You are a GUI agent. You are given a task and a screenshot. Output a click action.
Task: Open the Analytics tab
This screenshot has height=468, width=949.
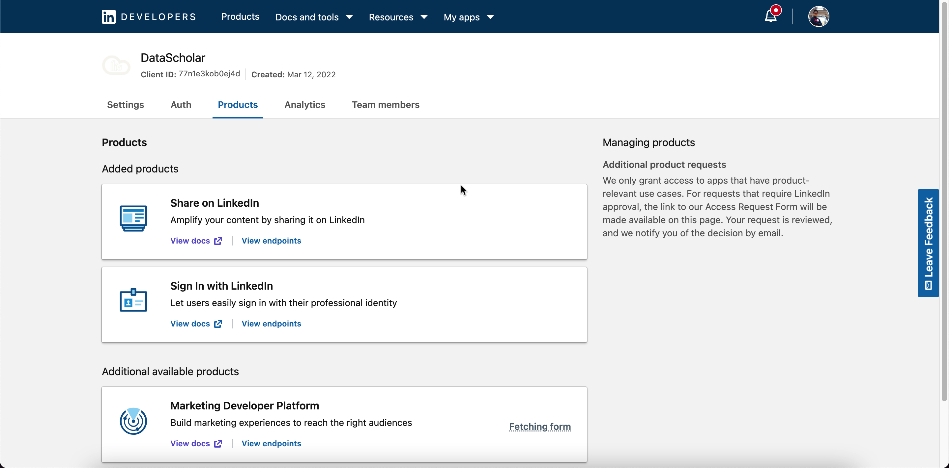(305, 104)
